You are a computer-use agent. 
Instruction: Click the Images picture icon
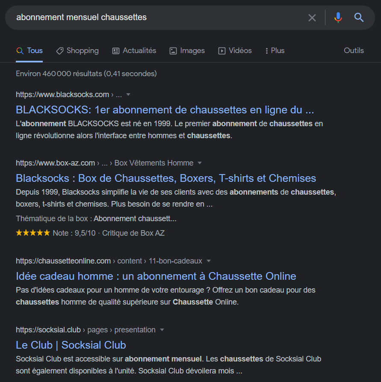coord(173,51)
